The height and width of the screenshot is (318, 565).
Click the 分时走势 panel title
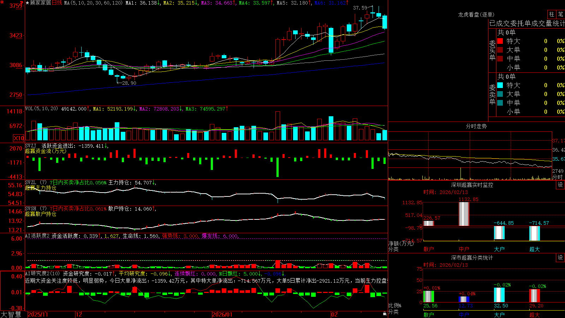[x=476, y=126]
